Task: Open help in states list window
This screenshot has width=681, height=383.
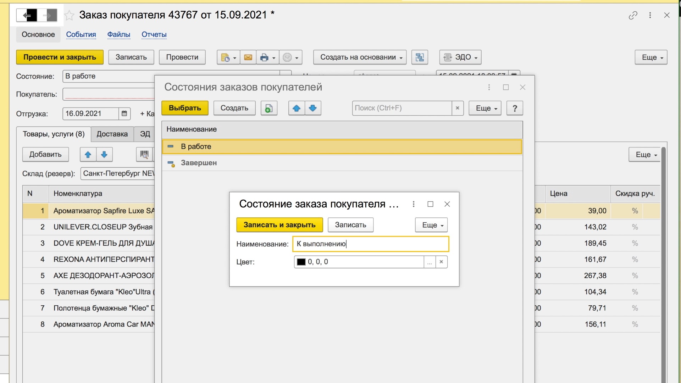Action: (x=515, y=108)
